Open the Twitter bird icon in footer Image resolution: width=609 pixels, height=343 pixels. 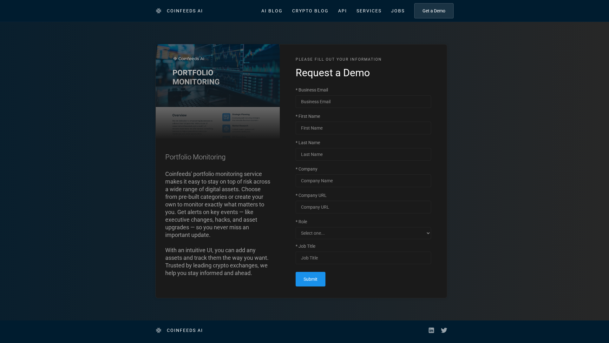point(444,330)
